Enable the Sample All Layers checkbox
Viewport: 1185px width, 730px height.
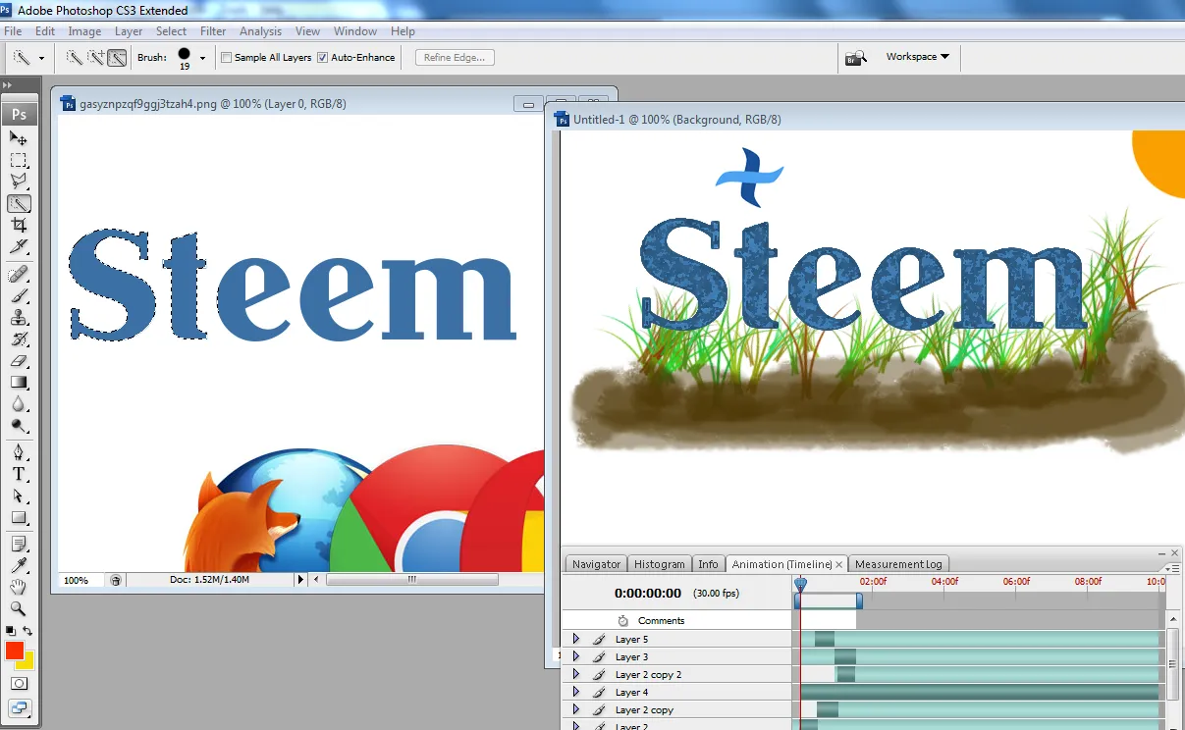click(x=227, y=58)
